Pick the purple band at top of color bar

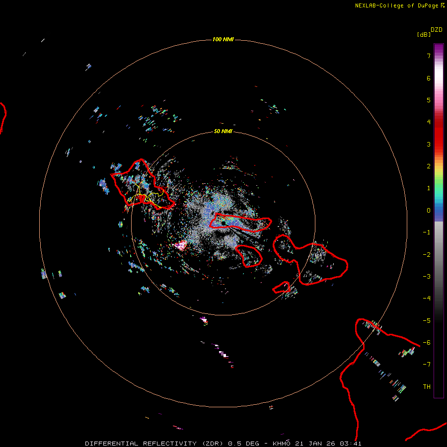coord(439,49)
